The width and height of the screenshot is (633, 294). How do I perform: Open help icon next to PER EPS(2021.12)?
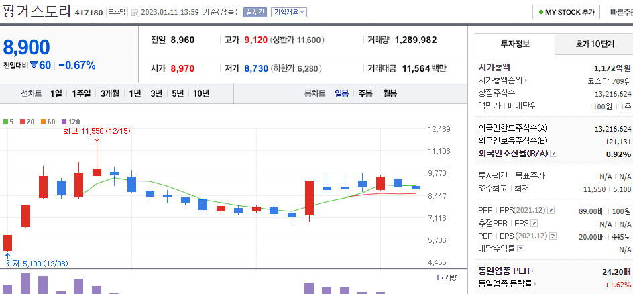coord(551,211)
